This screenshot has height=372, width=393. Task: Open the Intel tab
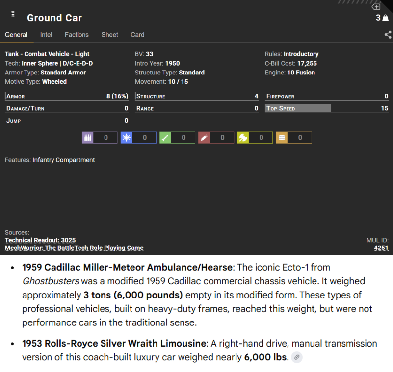(46, 35)
